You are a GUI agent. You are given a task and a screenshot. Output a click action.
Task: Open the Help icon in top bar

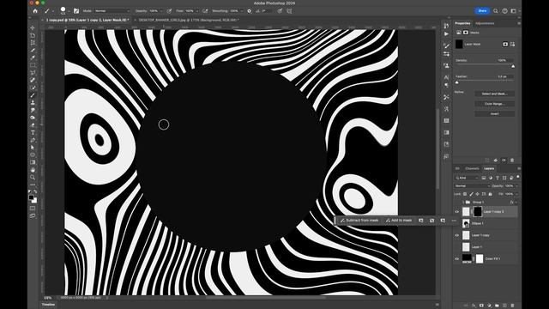click(504, 11)
